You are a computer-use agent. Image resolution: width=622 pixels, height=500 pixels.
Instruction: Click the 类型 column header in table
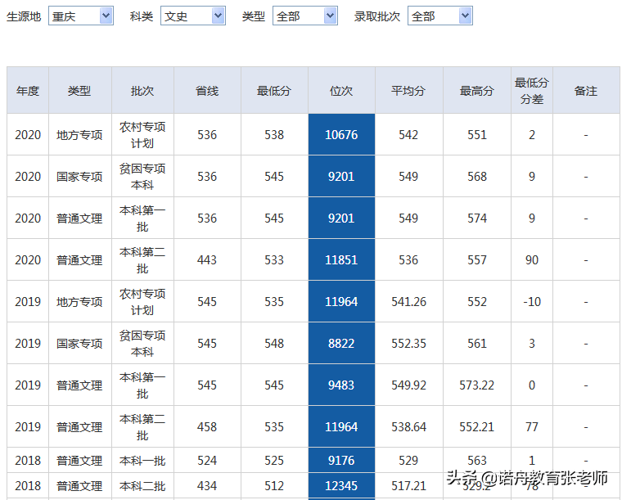pos(79,91)
